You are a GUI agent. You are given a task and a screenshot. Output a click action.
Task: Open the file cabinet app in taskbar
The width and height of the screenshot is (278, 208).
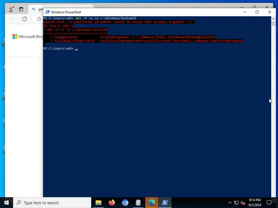coord(138,203)
